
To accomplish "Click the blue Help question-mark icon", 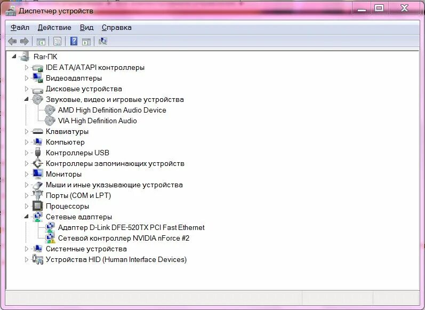I will click(x=74, y=41).
